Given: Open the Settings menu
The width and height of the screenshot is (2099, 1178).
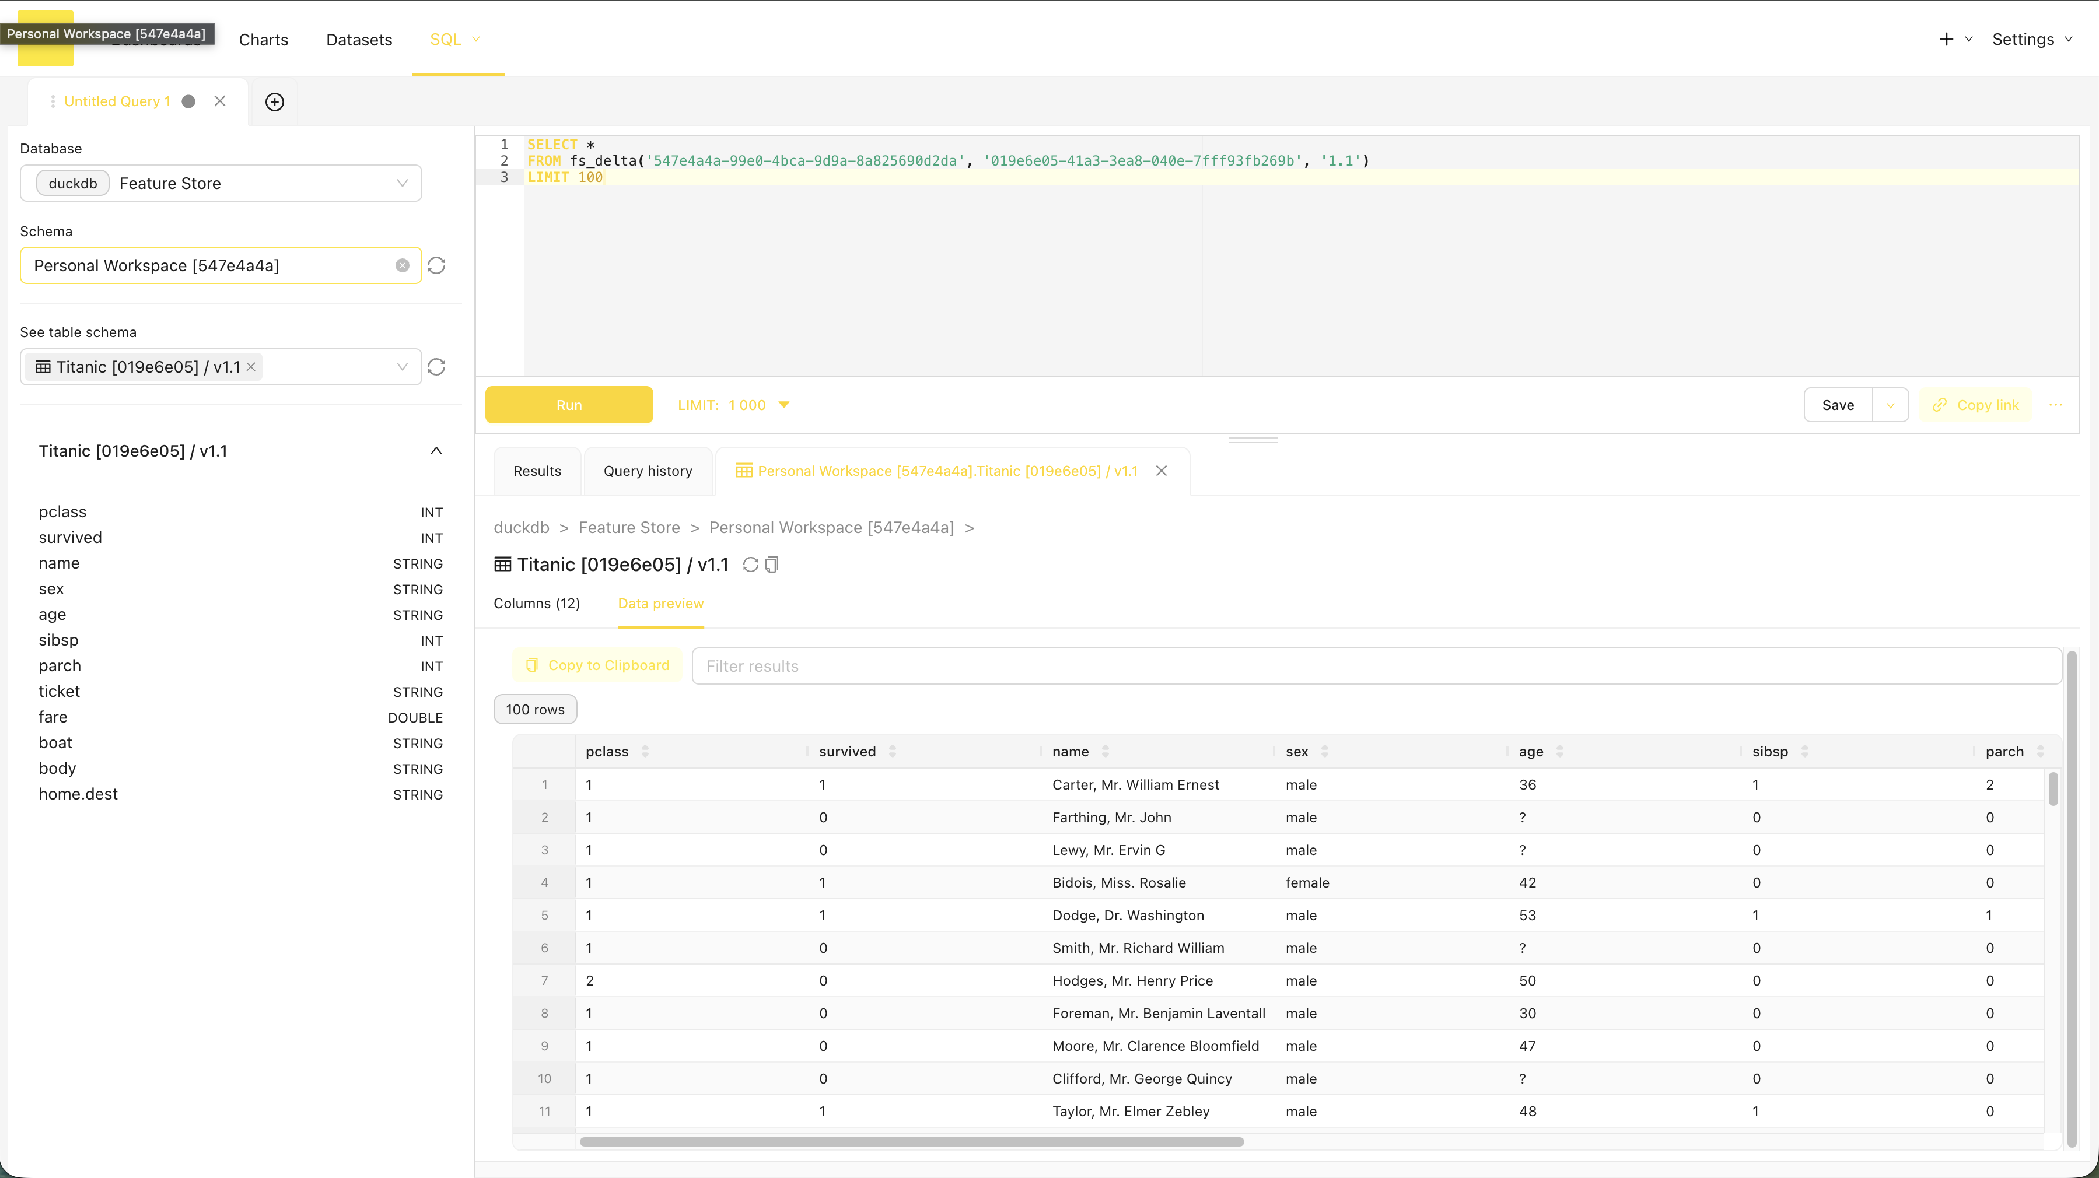Looking at the screenshot, I should pyautogui.click(x=2032, y=39).
